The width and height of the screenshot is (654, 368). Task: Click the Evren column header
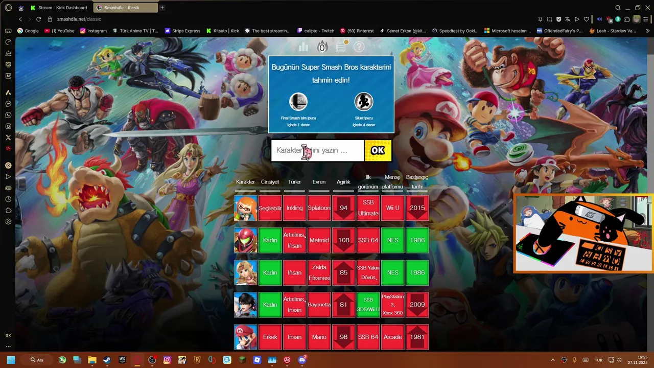pyautogui.click(x=319, y=182)
